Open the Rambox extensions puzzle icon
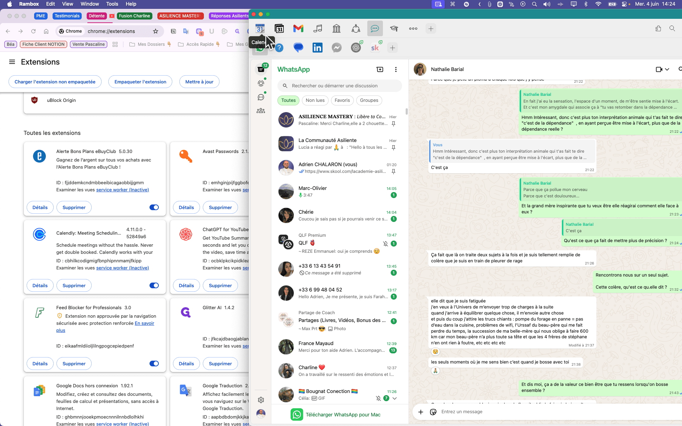 pyautogui.click(x=658, y=28)
